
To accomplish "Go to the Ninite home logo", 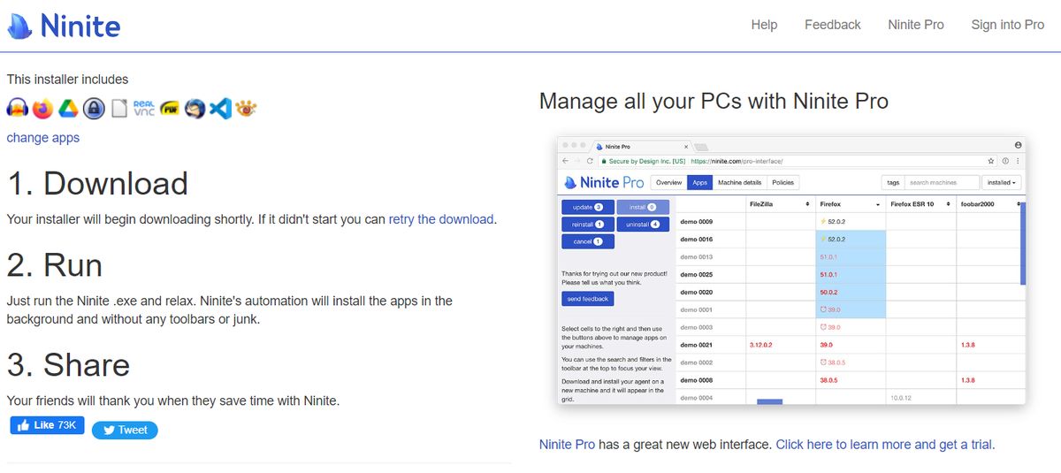I will click(64, 26).
